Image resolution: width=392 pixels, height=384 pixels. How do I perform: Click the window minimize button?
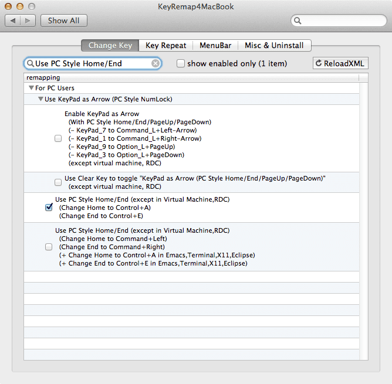coord(20,6)
